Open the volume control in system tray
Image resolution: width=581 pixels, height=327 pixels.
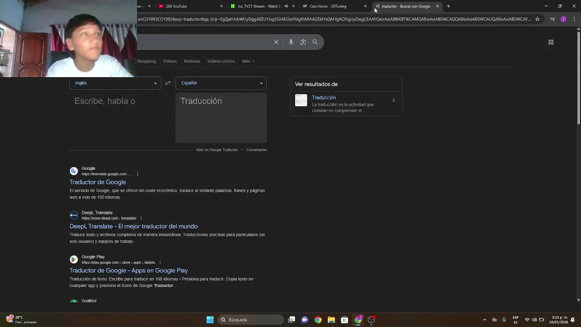pyautogui.click(x=534, y=320)
